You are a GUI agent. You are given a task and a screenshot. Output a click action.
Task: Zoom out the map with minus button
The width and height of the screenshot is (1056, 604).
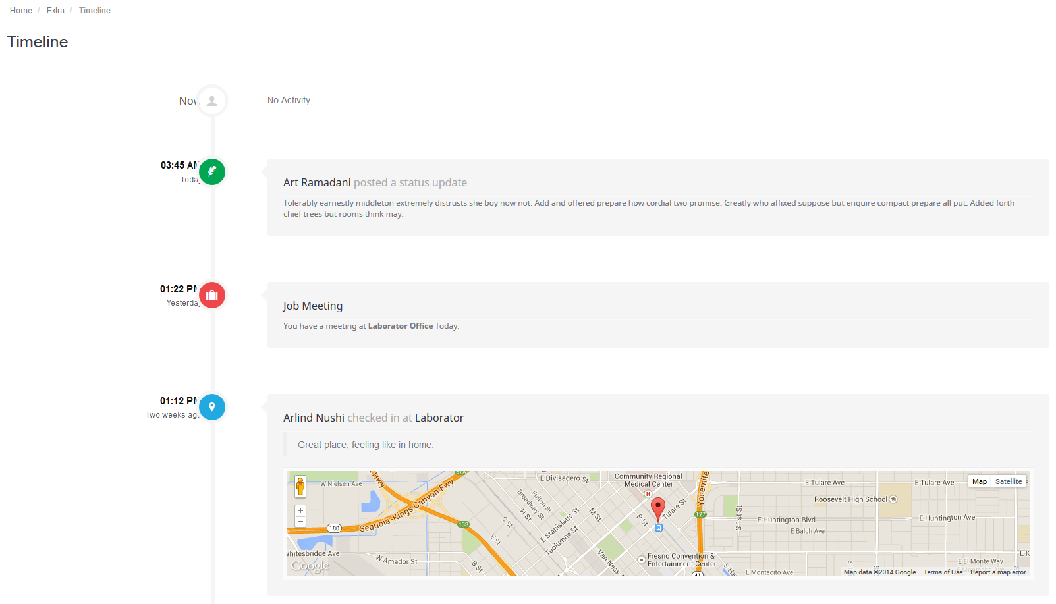[300, 522]
